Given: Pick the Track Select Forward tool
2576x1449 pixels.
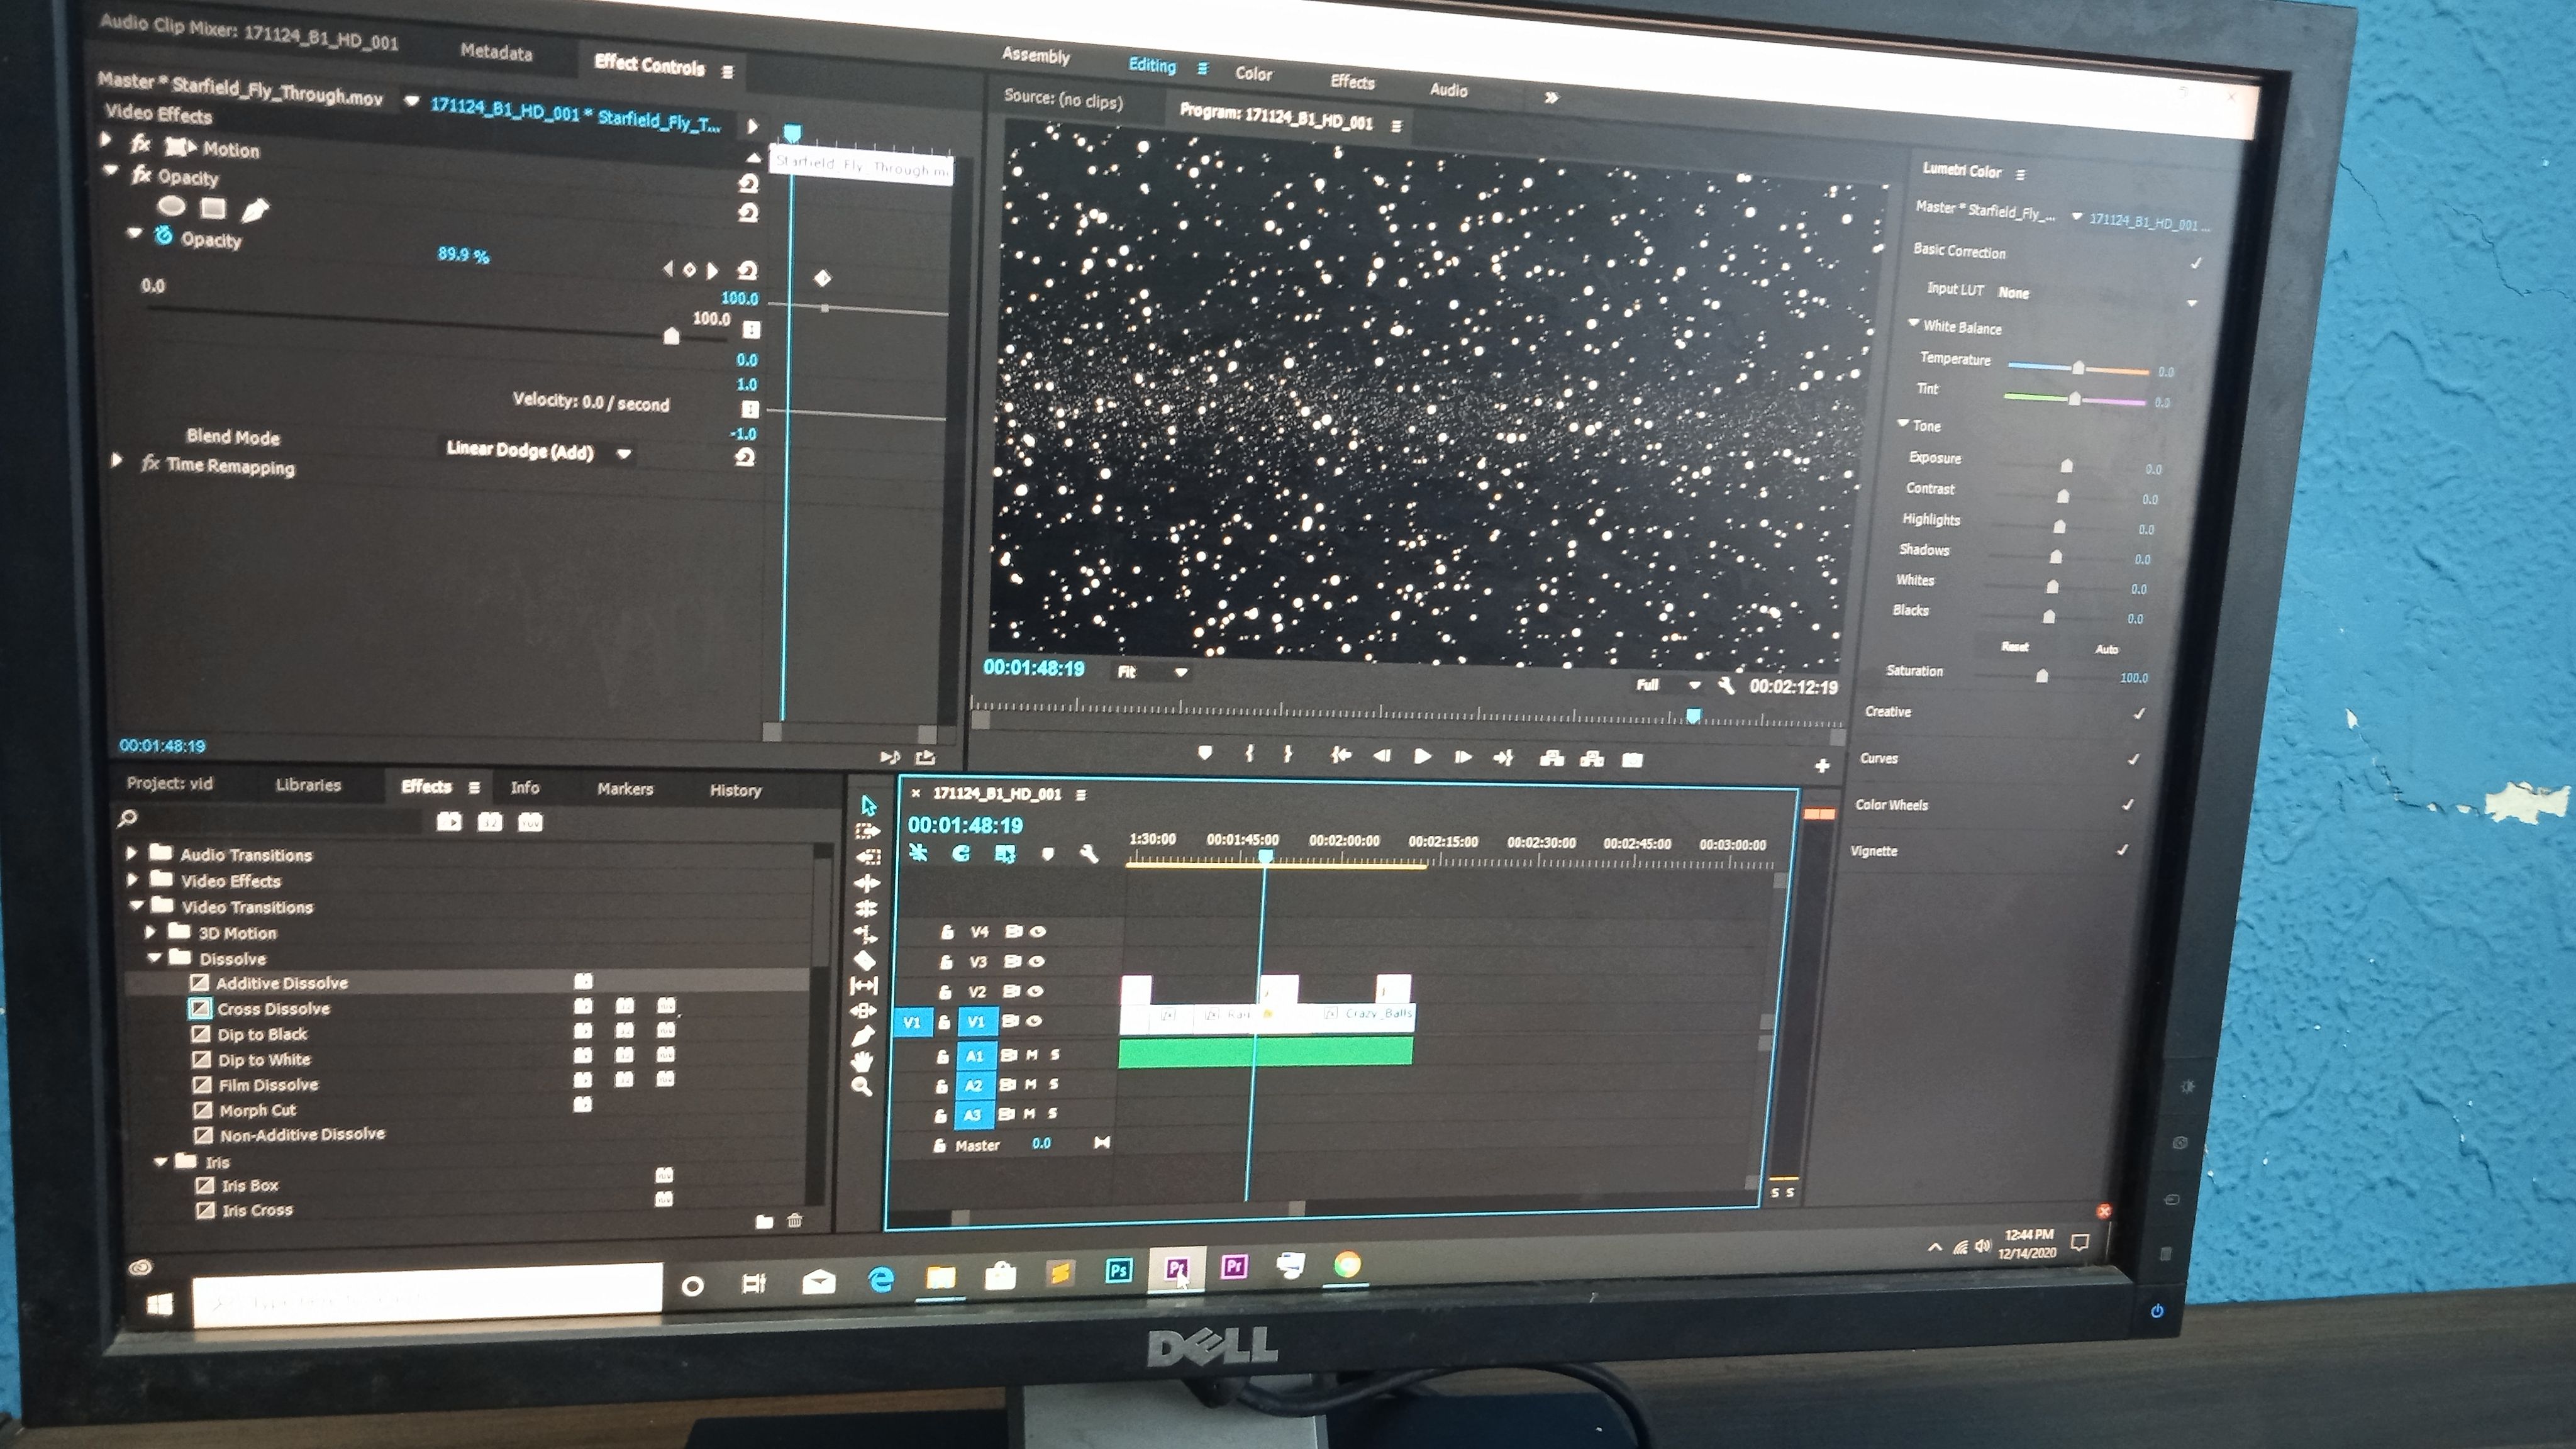Looking at the screenshot, I should tap(867, 831).
